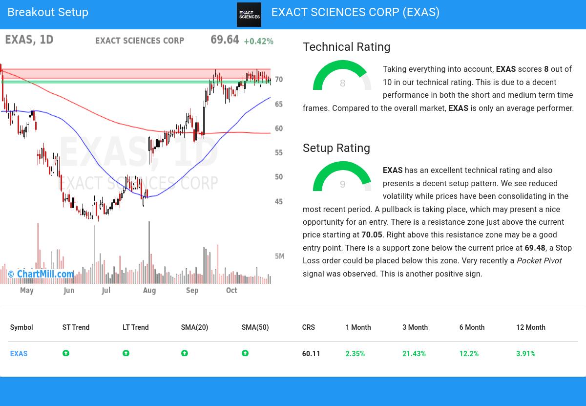Click the Breakout Setup title

click(x=48, y=12)
